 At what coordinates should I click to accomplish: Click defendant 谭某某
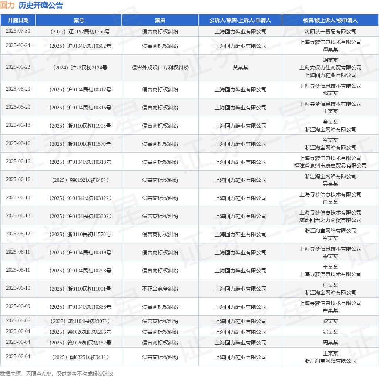click(331, 50)
